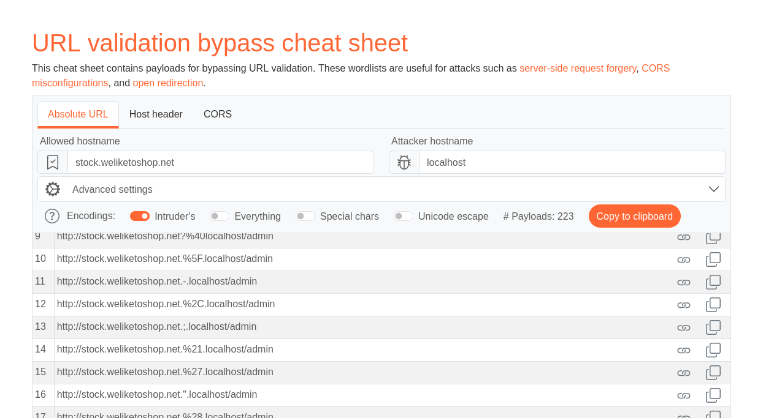Expand the Advanced settings chevron

pyautogui.click(x=713, y=189)
